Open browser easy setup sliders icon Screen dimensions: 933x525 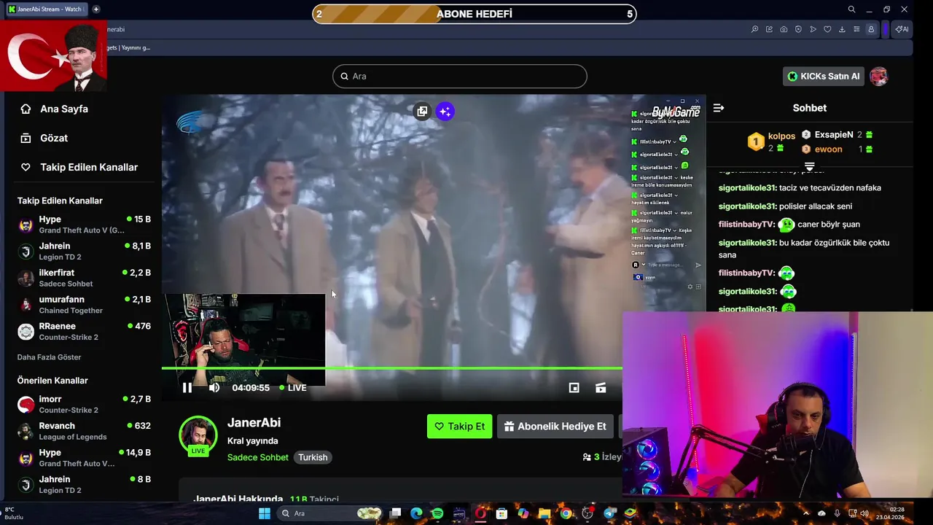point(856,29)
